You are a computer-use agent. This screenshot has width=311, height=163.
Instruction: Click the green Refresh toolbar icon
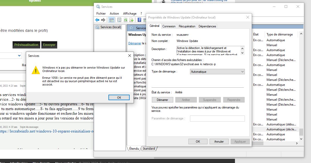(125, 20)
